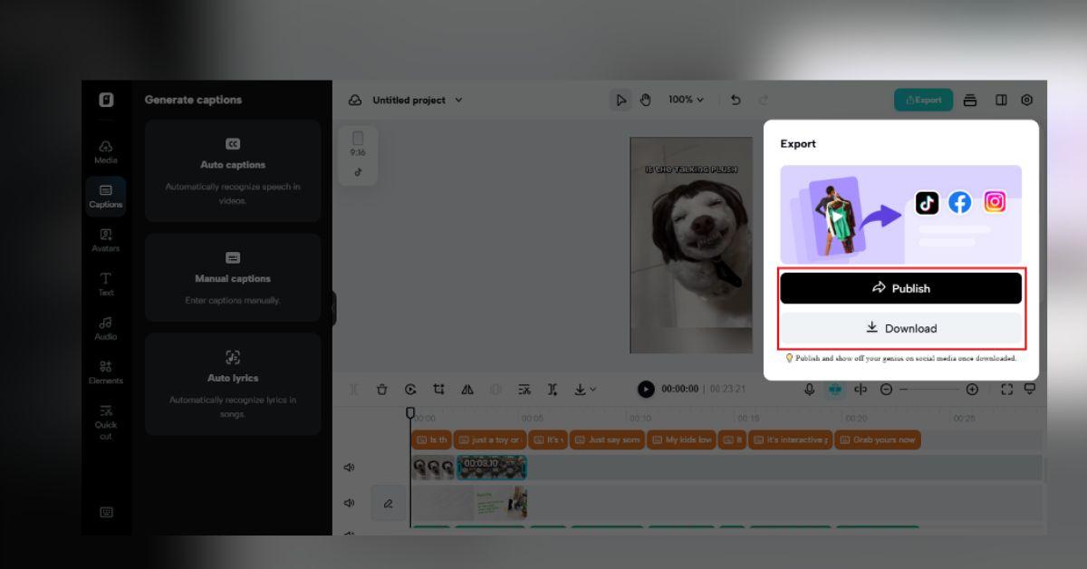Open the Avatars panel
This screenshot has height=569, width=1087.
point(106,239)
